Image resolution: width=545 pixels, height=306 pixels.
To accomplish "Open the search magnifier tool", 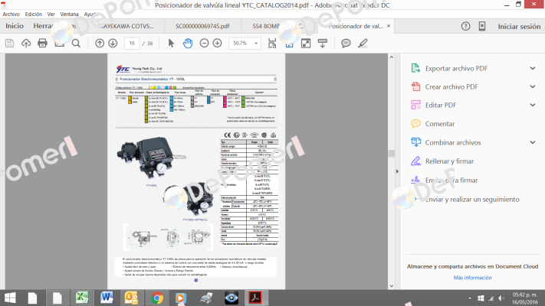I will click(76, 43).
